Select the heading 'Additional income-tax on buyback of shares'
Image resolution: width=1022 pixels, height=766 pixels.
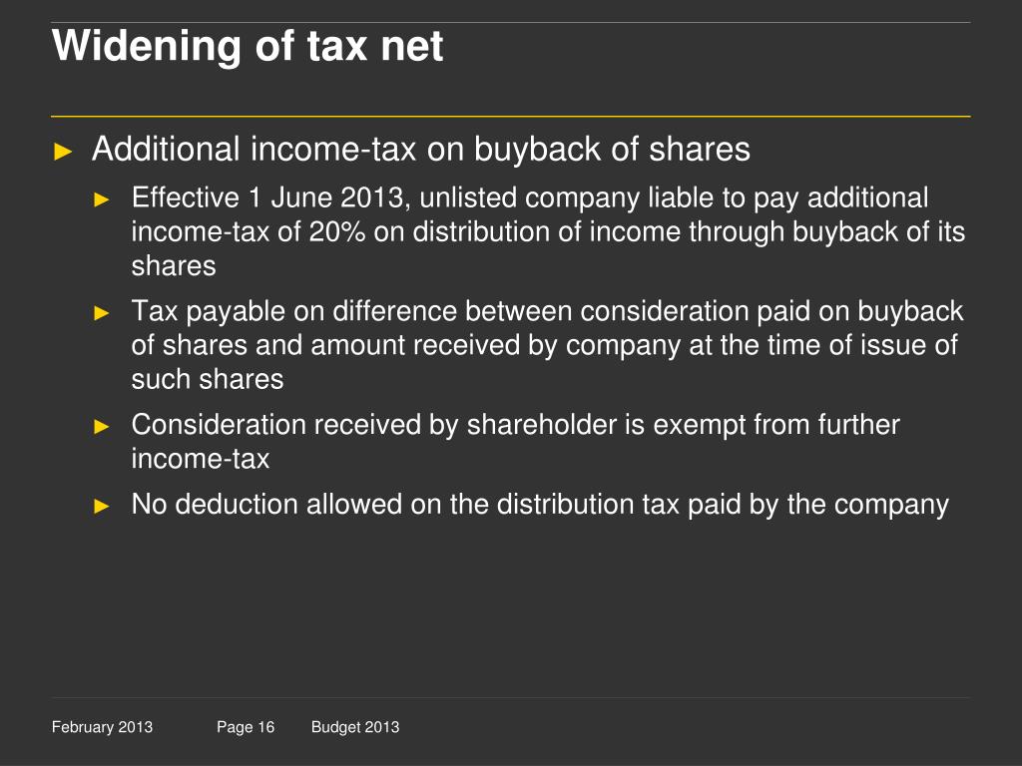tap(421, 150)
